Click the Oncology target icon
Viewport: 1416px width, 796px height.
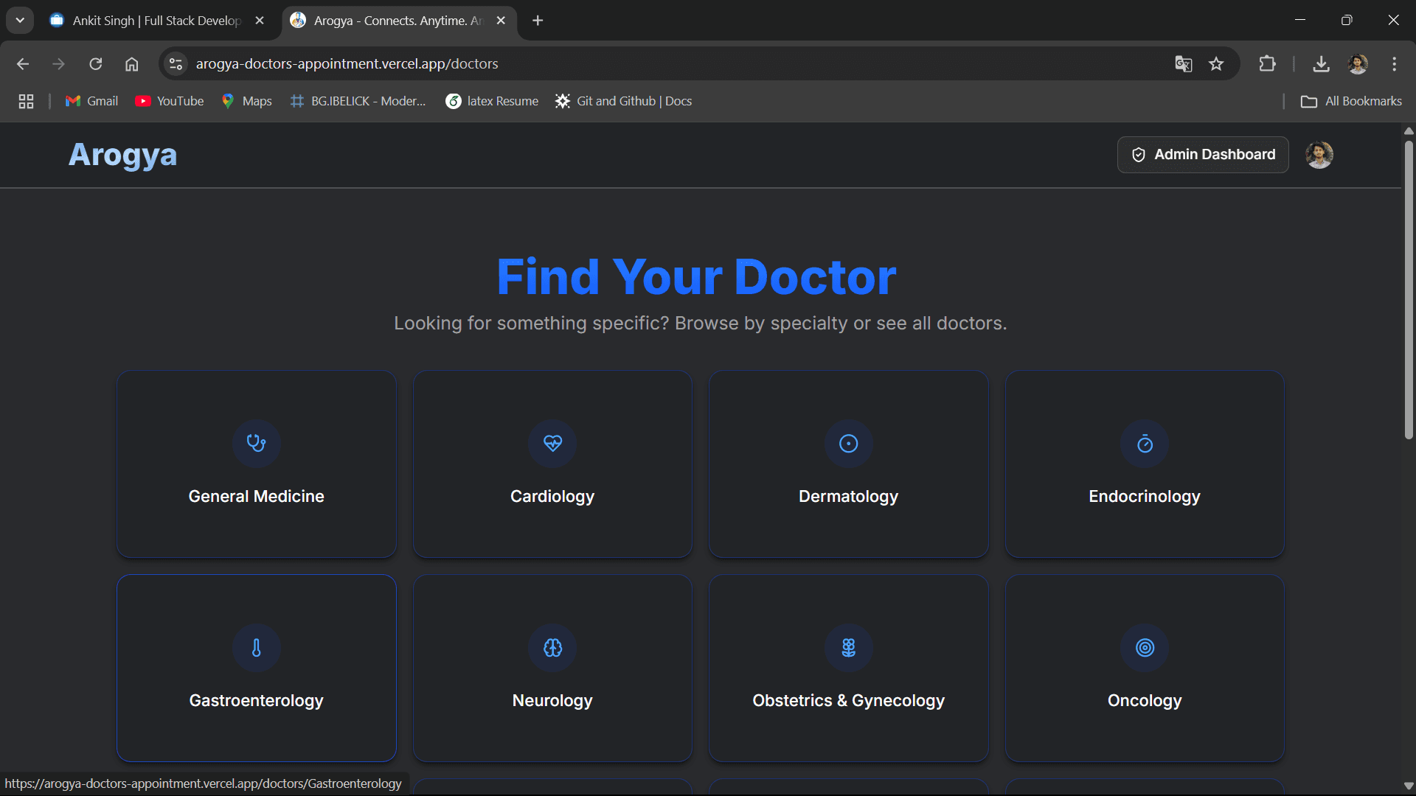point(1145,648)
